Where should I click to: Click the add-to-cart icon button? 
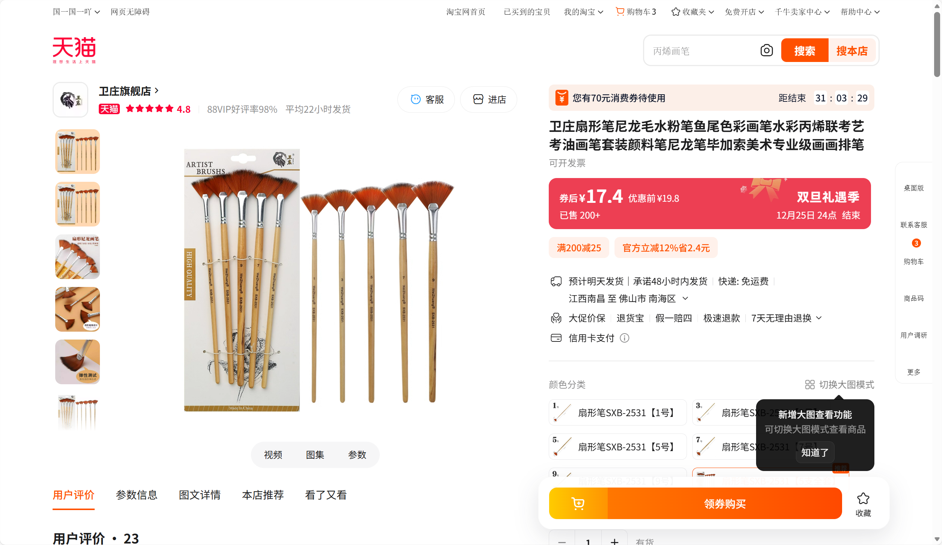click(578, 503)
